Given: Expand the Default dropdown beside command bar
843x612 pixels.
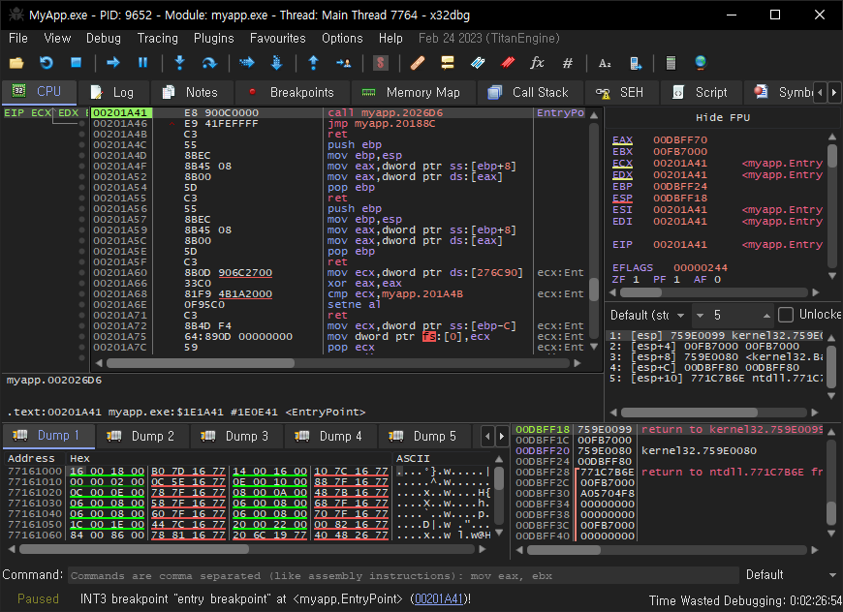Looking at the screenshot, I should [783, 574].
